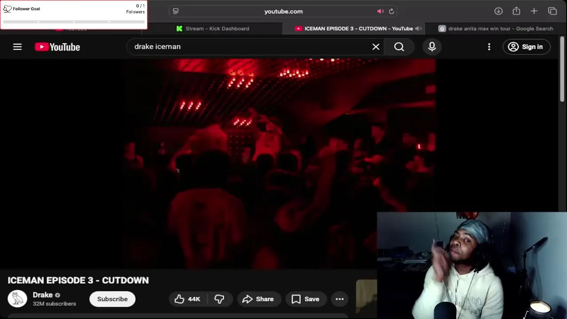Screen dimensions: 567x319
Task: Sign in to YouTube
Action: (526, 47)
